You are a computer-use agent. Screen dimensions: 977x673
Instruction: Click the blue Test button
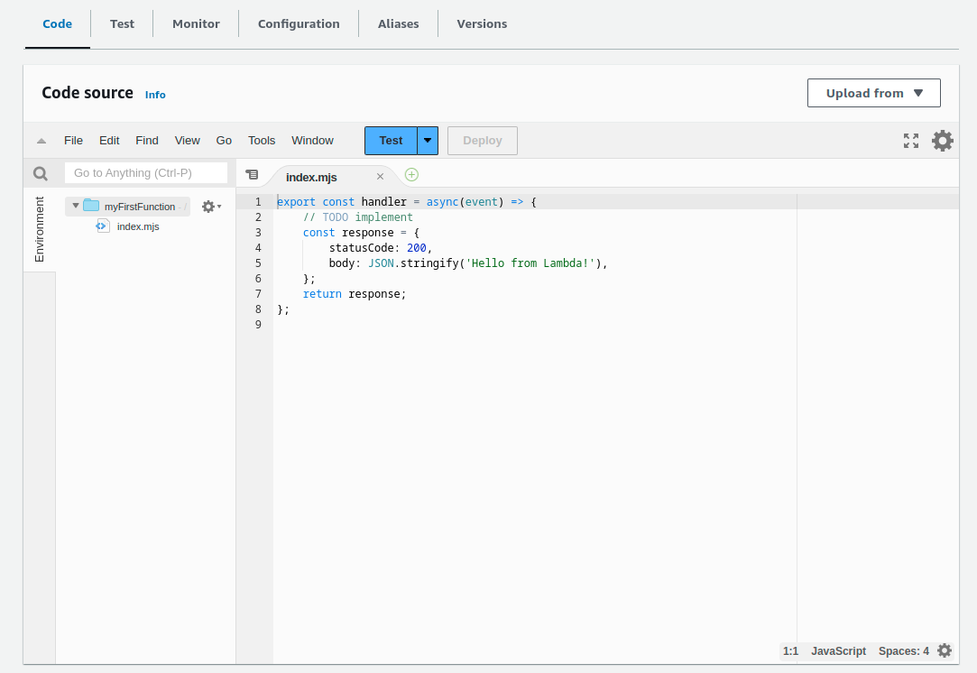pos(391,141)
